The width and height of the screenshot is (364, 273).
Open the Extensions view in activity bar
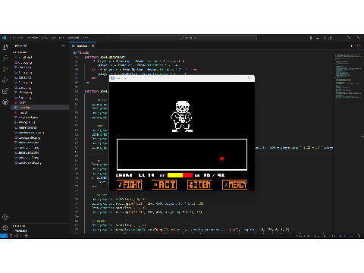pos(5,91)
